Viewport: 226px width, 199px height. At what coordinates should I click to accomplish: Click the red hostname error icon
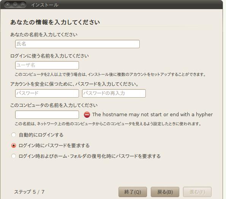pyautogui.click(x=87, y=115)
